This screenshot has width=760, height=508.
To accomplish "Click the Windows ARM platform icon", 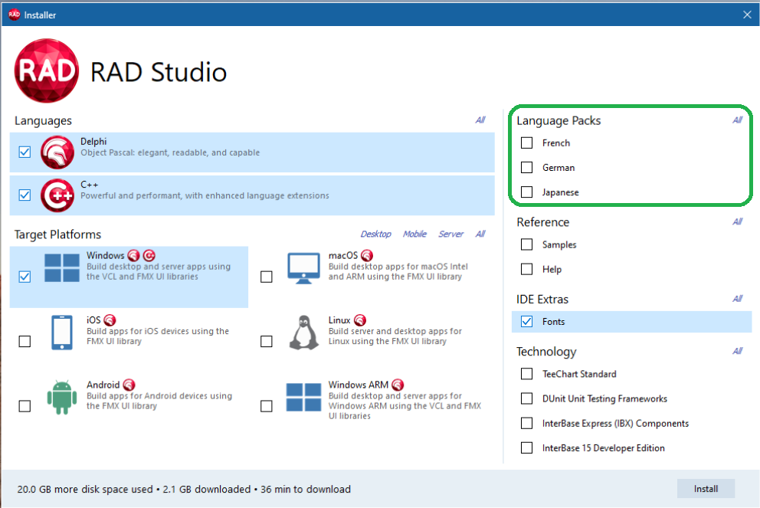I will 303,398.
